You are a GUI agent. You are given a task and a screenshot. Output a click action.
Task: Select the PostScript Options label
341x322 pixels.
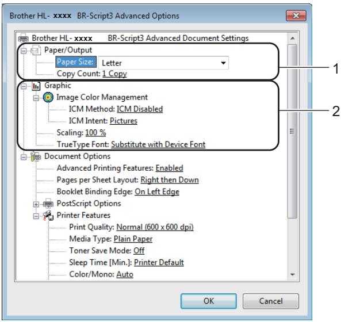(89, 204)
